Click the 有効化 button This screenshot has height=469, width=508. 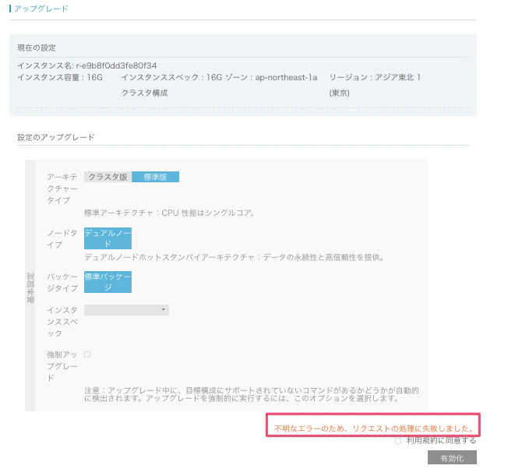pos(452,458)
